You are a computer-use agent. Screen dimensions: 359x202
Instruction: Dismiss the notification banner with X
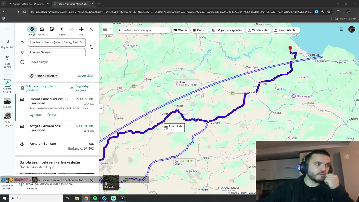(91, 180)
